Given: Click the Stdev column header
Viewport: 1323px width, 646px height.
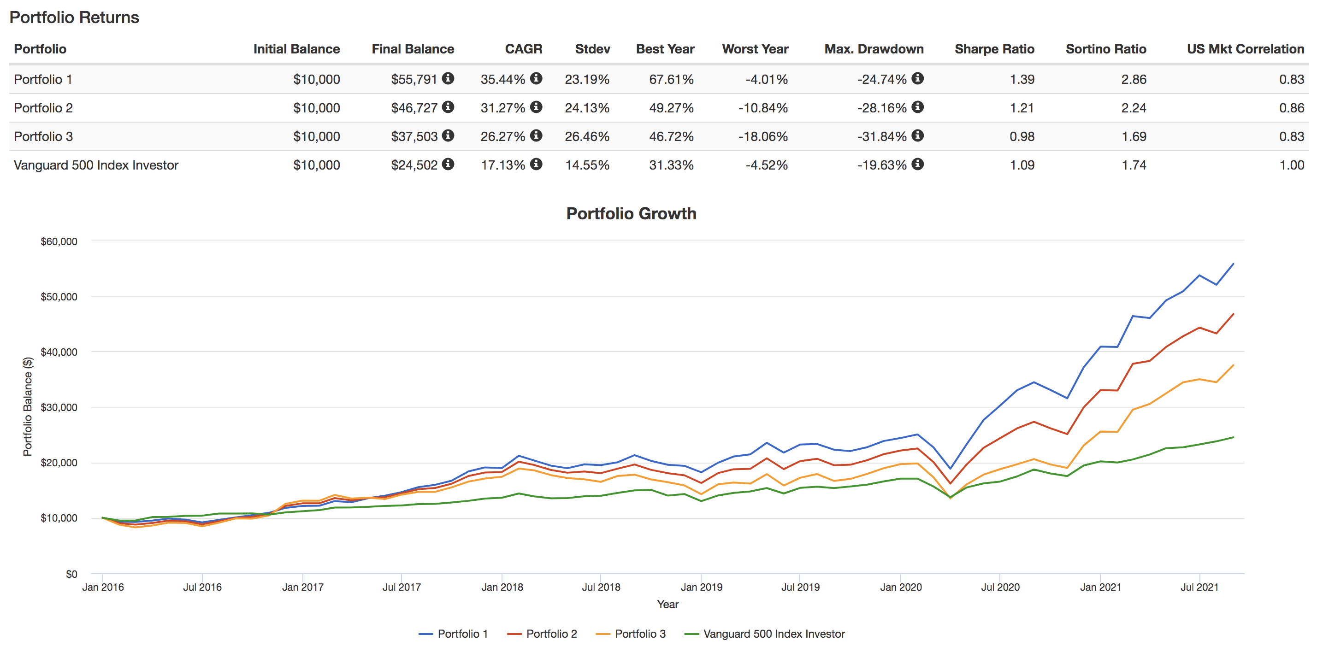Looking at the screenshot, I should [593, 49].
